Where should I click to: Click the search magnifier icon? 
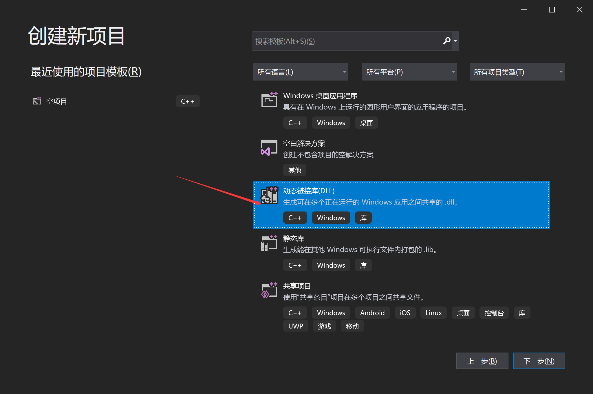coord(446,41)
